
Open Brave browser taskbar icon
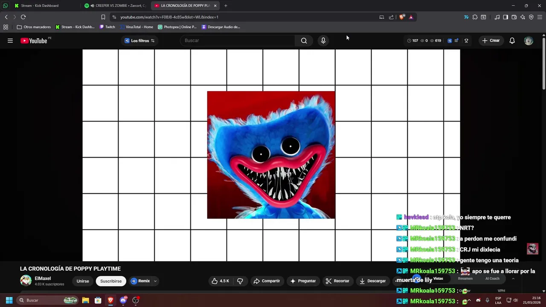[110, 300]
